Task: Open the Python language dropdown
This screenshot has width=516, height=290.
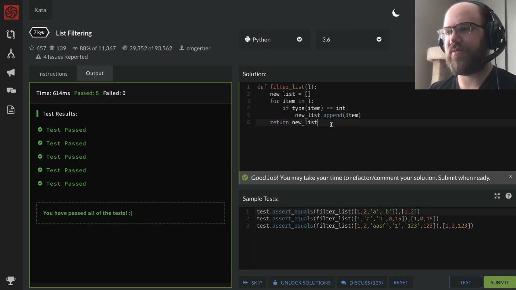Action: point(273,39)
